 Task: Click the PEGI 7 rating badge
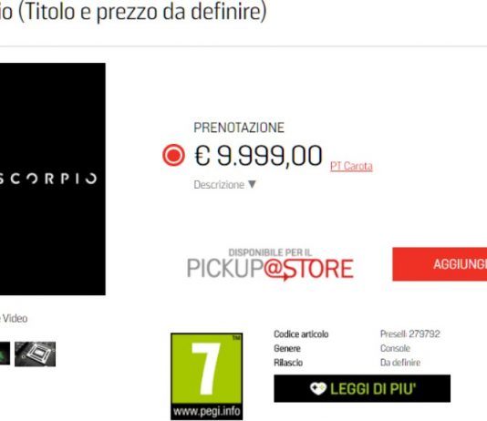206,376
